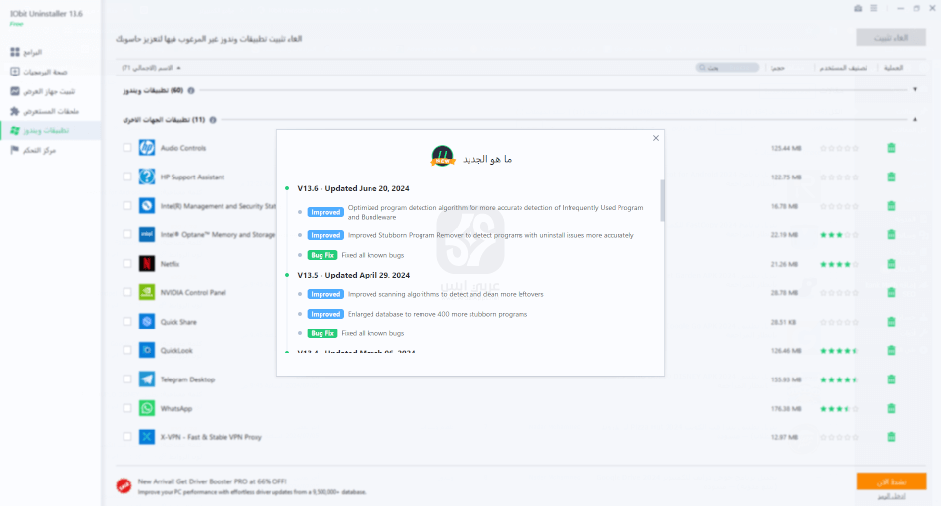Check the WhatsApp checkbox
Viewport: 941px width, 506px height.
click(127, 408)
